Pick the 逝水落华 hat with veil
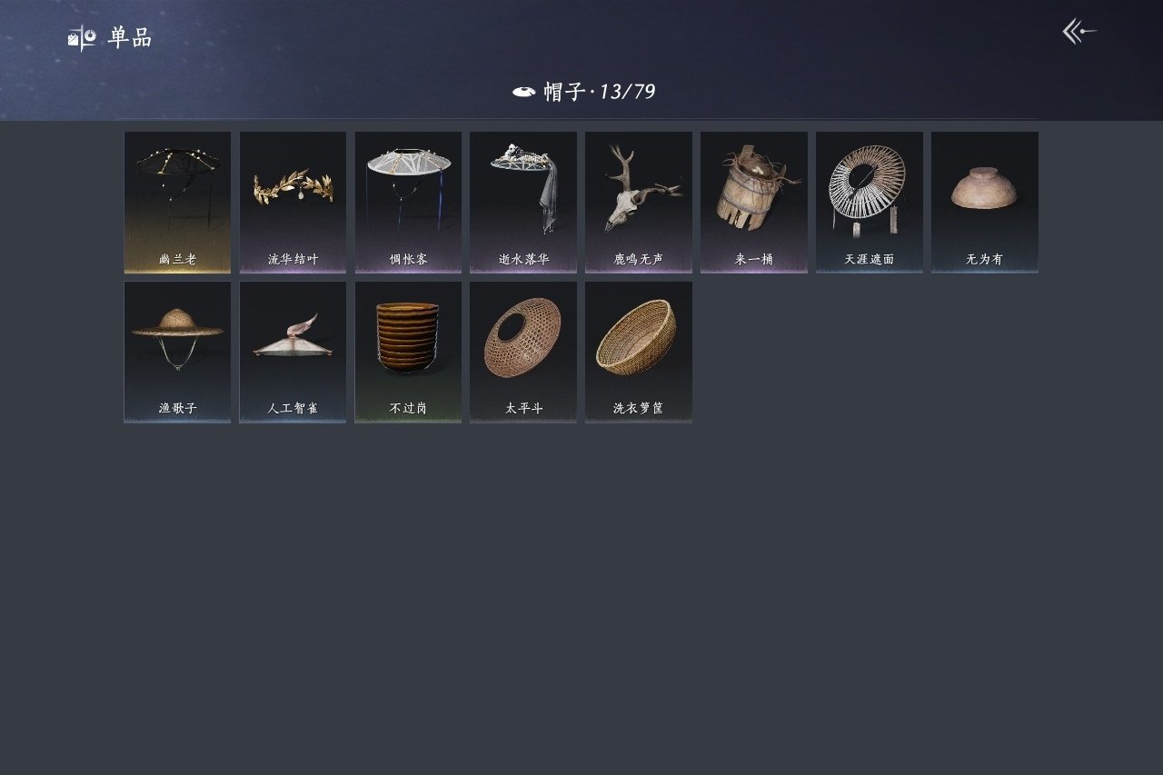 [523, 203]
